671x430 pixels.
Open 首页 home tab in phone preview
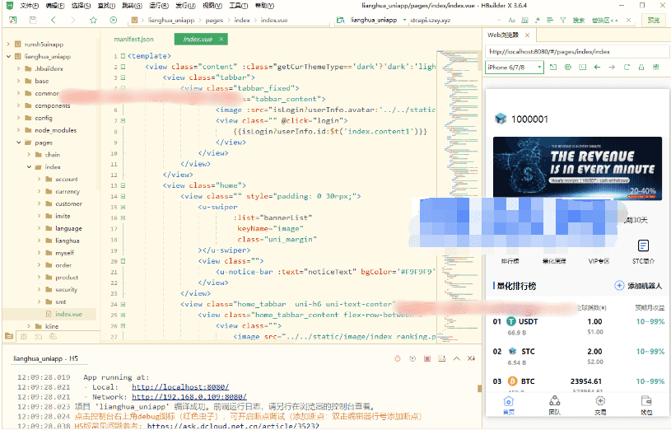[508, 405]
